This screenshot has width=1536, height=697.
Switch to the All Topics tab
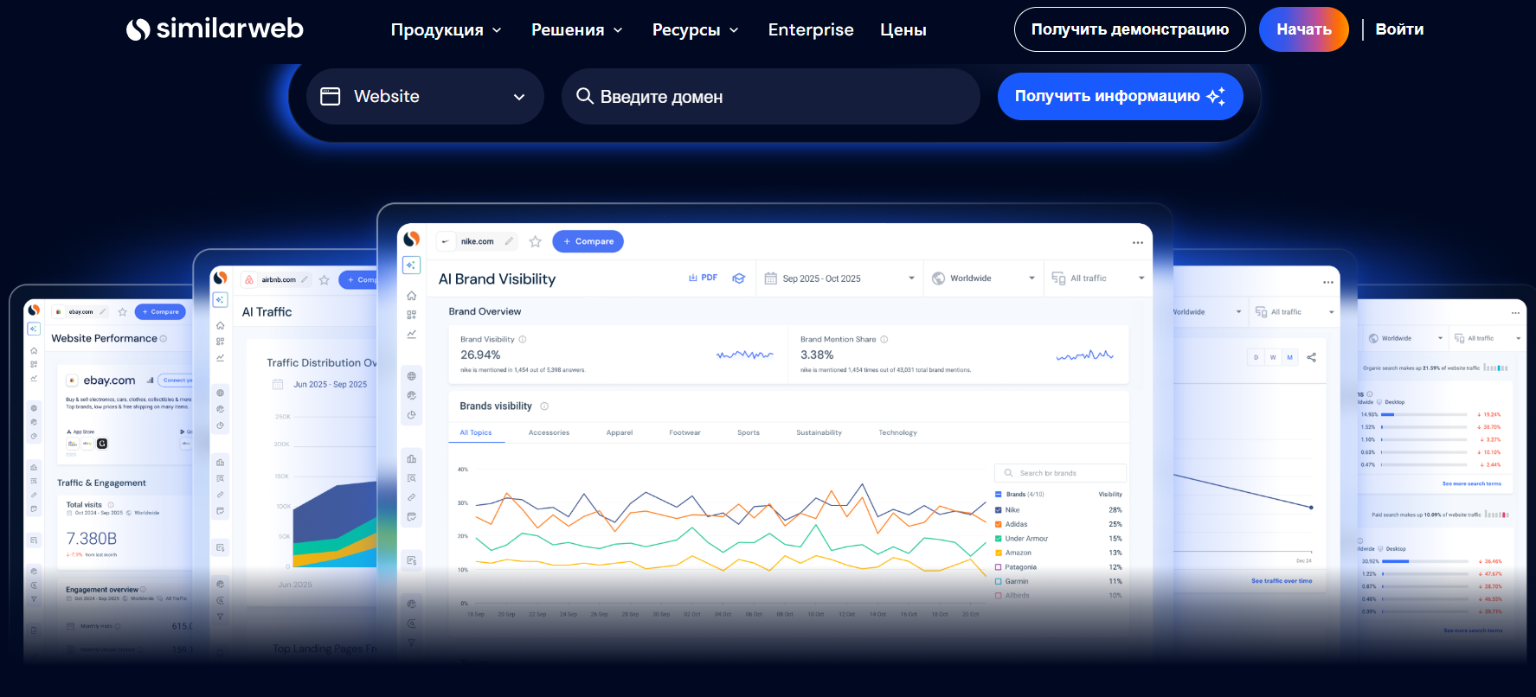coord(476,432)
